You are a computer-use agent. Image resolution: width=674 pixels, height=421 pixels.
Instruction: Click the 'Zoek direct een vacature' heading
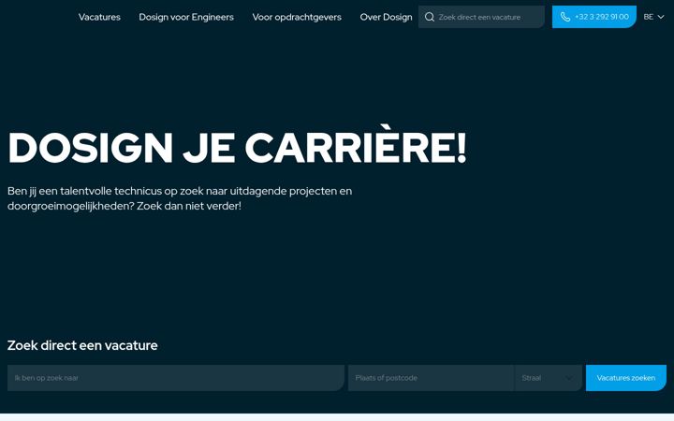coord(82,345)
